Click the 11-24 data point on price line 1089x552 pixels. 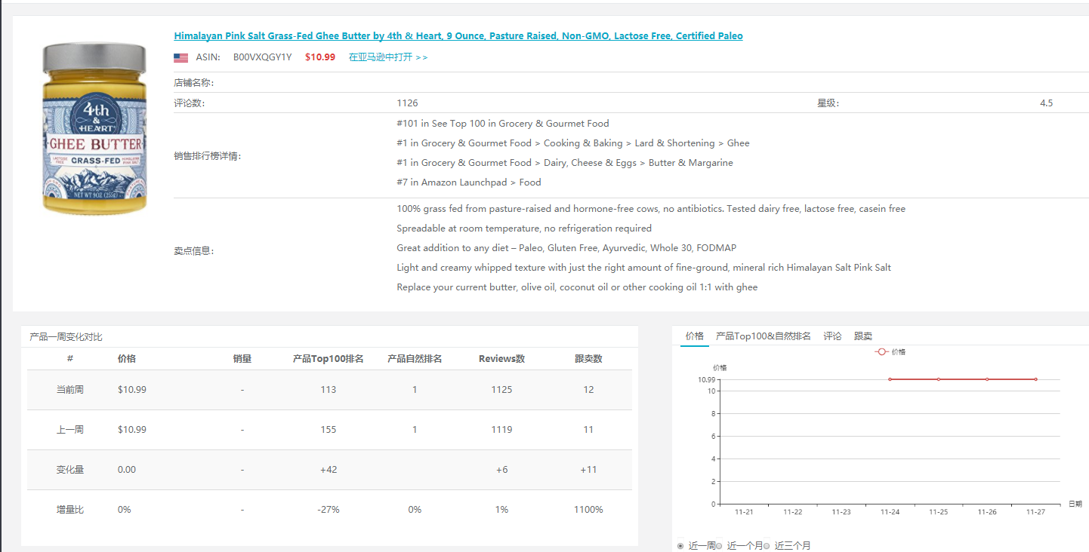click(x=890, y=379)
